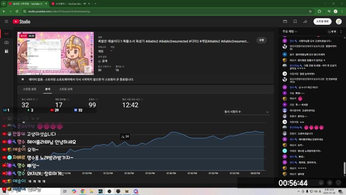This screenshot has height=195, width=346.
Task: Open the YouTube Studio hamburger menu
Action: click(x=6, y=22)
